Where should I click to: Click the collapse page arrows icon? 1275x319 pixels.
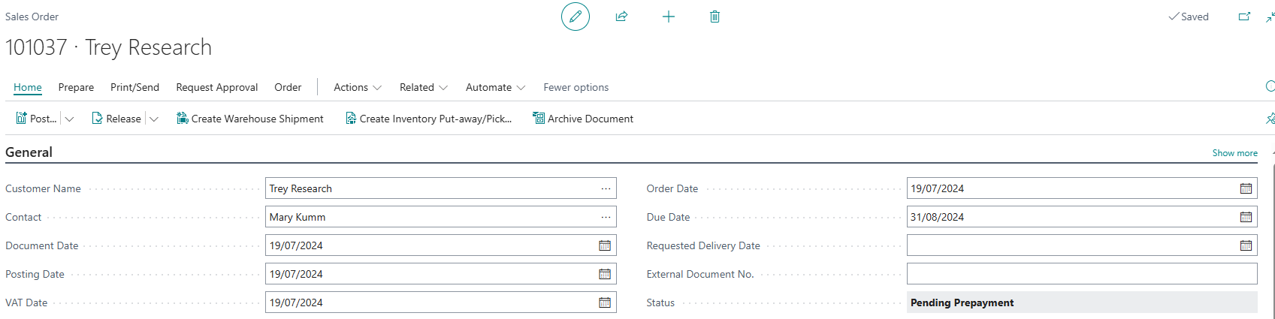1270,17
